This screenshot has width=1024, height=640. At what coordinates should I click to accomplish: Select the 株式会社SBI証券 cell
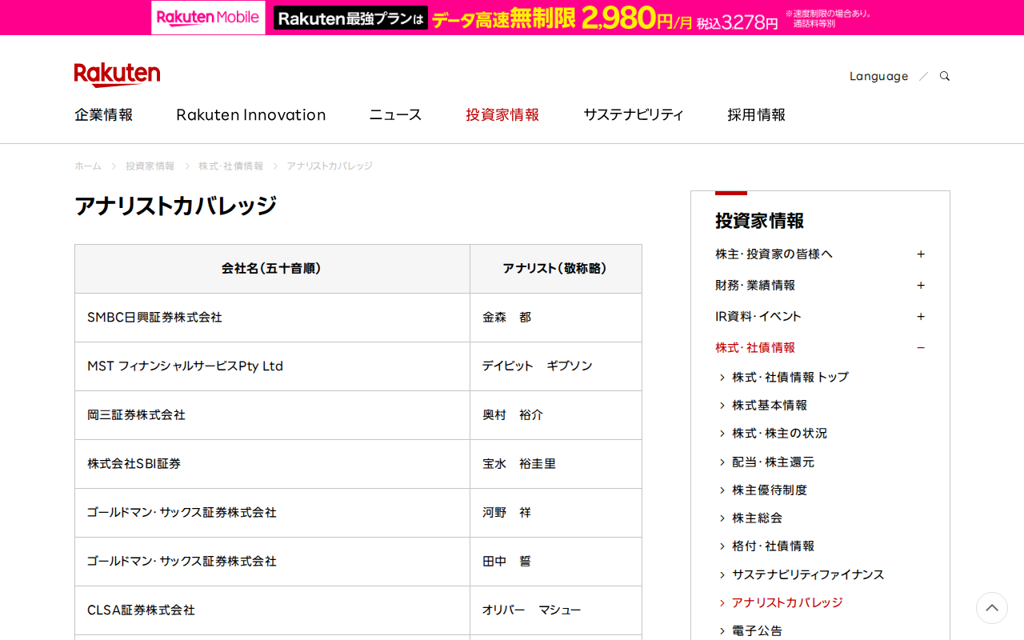pos(272,464)
